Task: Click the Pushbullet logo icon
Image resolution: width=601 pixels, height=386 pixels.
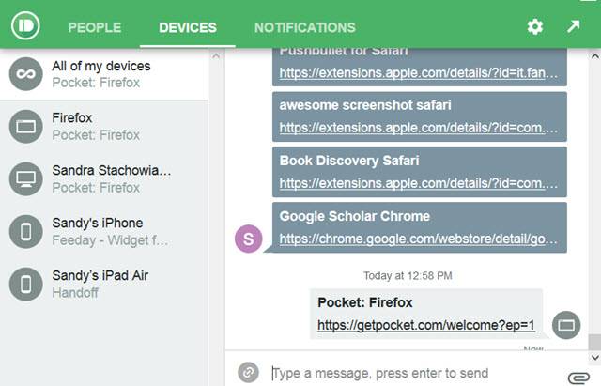Action: pyautogui.click(x=26, y=26)
